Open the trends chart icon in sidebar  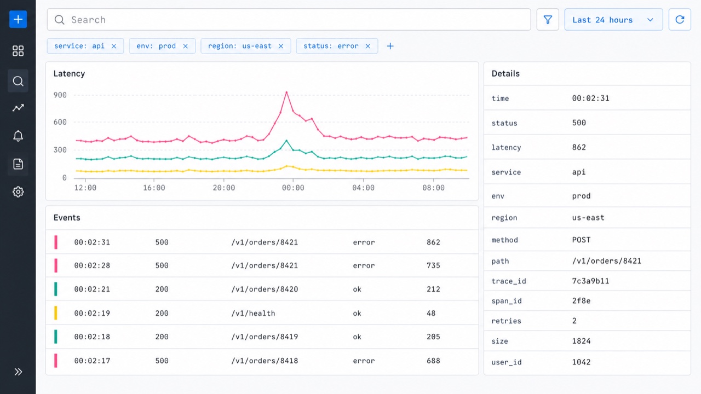(x=18, y=108)
